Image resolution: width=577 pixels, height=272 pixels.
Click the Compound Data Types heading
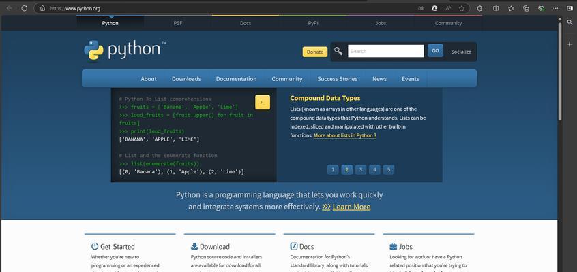coord(325,98)
